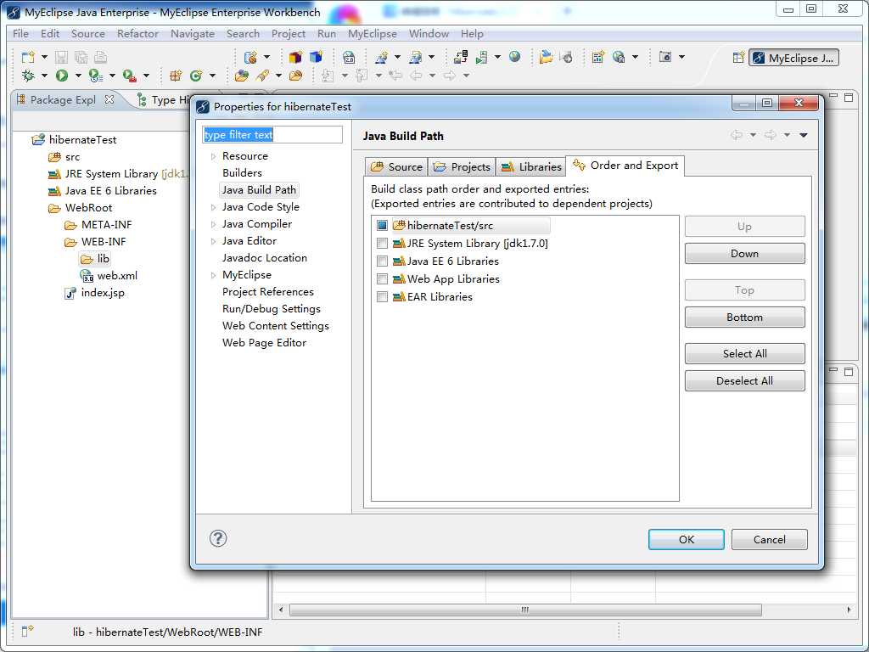Switch to the Projects tab
Screen dimensions: 869x652
click(462, 167)
